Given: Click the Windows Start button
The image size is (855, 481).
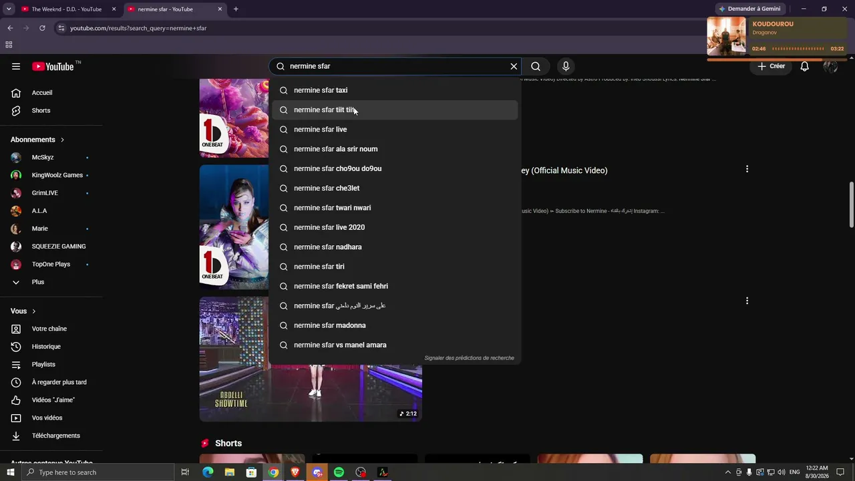Looking at the screenshot, I should [x=10, y=472].
